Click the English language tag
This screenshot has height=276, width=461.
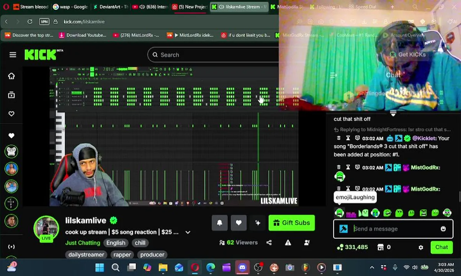coord(116,243)
